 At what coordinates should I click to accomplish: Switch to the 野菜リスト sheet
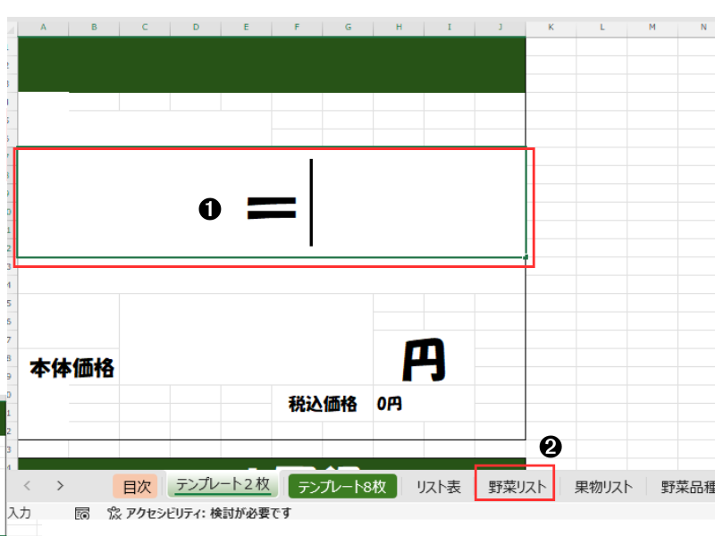514,487
